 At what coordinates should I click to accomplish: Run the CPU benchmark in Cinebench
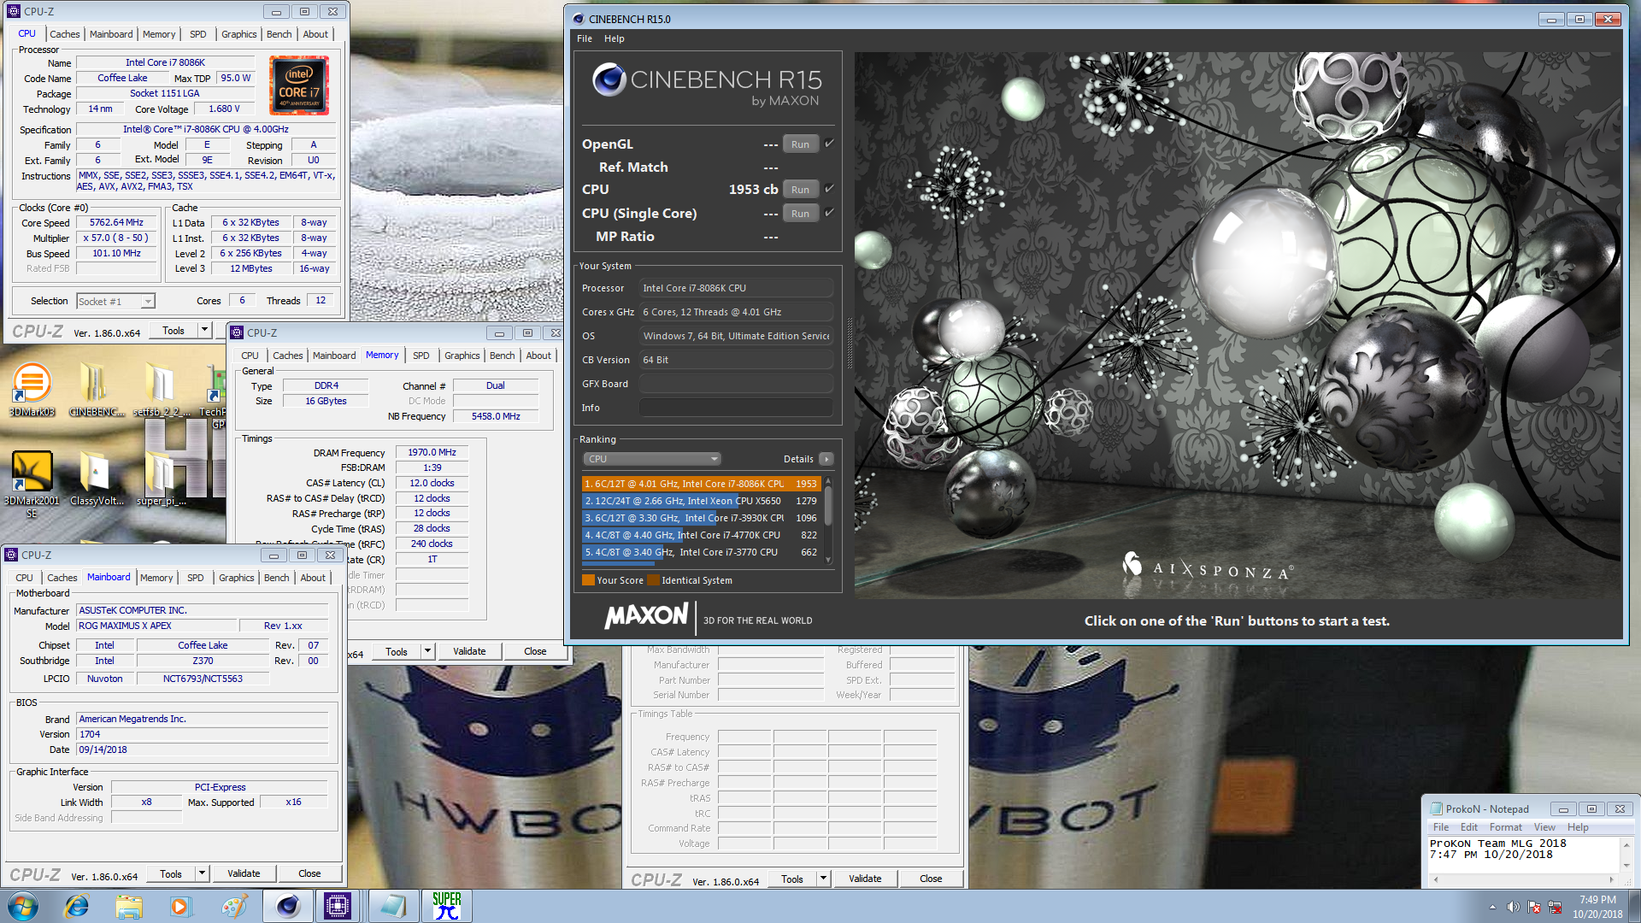(800, 190)
